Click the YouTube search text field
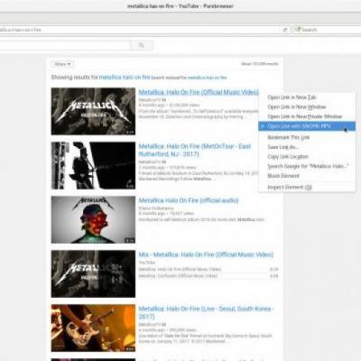This screenshot has width=361, height=361. [65, 46]
